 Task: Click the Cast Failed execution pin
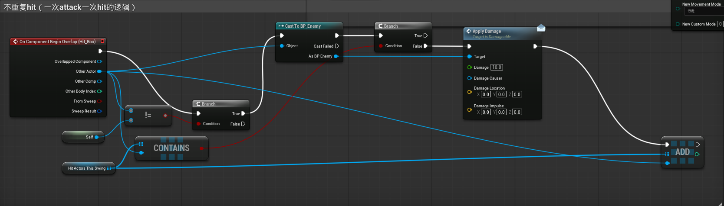[x=337, y=46]
